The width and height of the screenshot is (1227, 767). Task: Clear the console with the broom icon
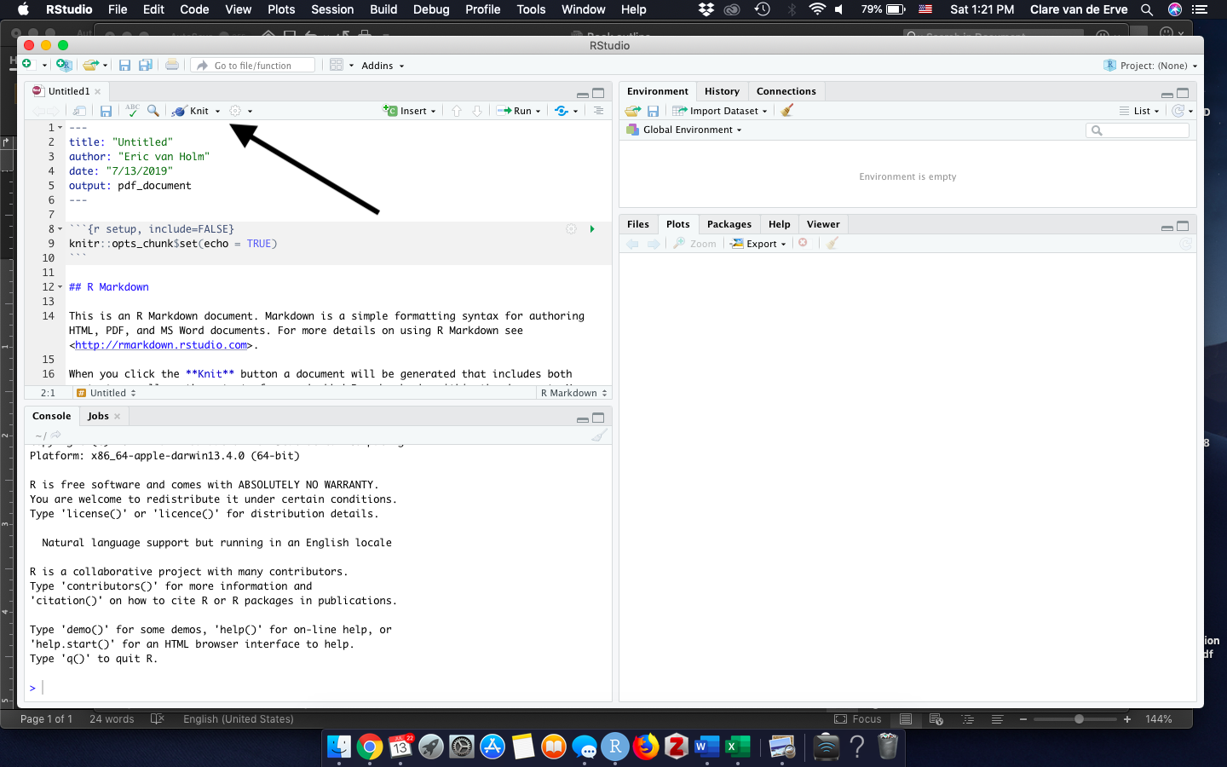click(600, 435)
